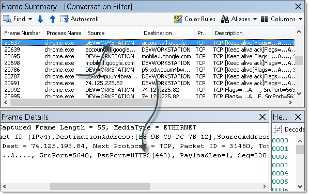
Task: Select frame 20992 row
Action: click(x=148, y=90)
